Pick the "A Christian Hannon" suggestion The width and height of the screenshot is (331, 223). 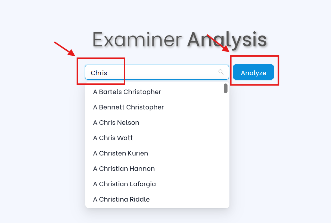point(124,169)
